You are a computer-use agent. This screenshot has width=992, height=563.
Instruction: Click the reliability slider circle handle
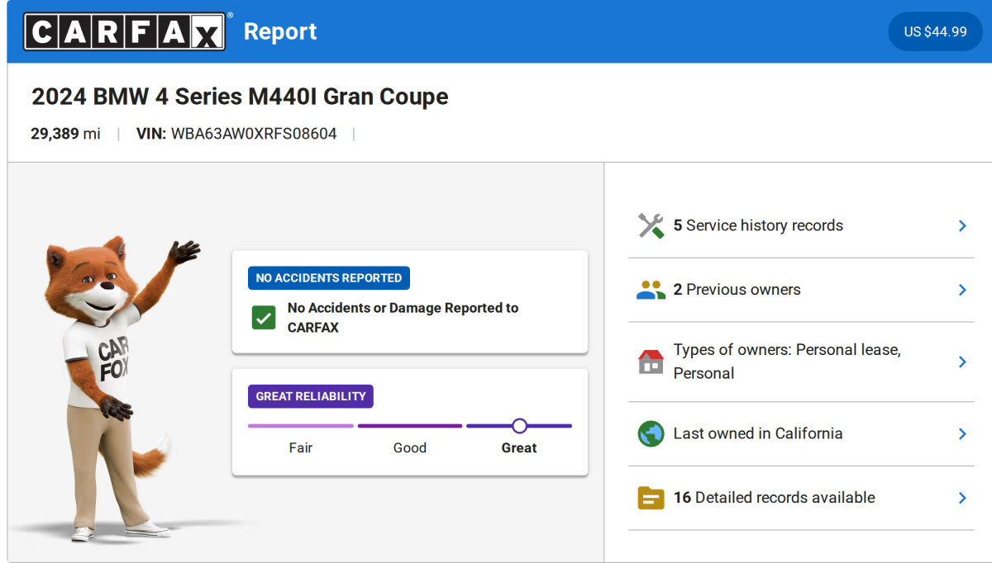click(x=519, y=426)
